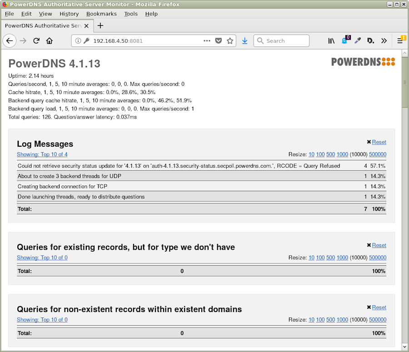Open the downloads panel
The image size is (409, 352).
(x=244, y=41)
